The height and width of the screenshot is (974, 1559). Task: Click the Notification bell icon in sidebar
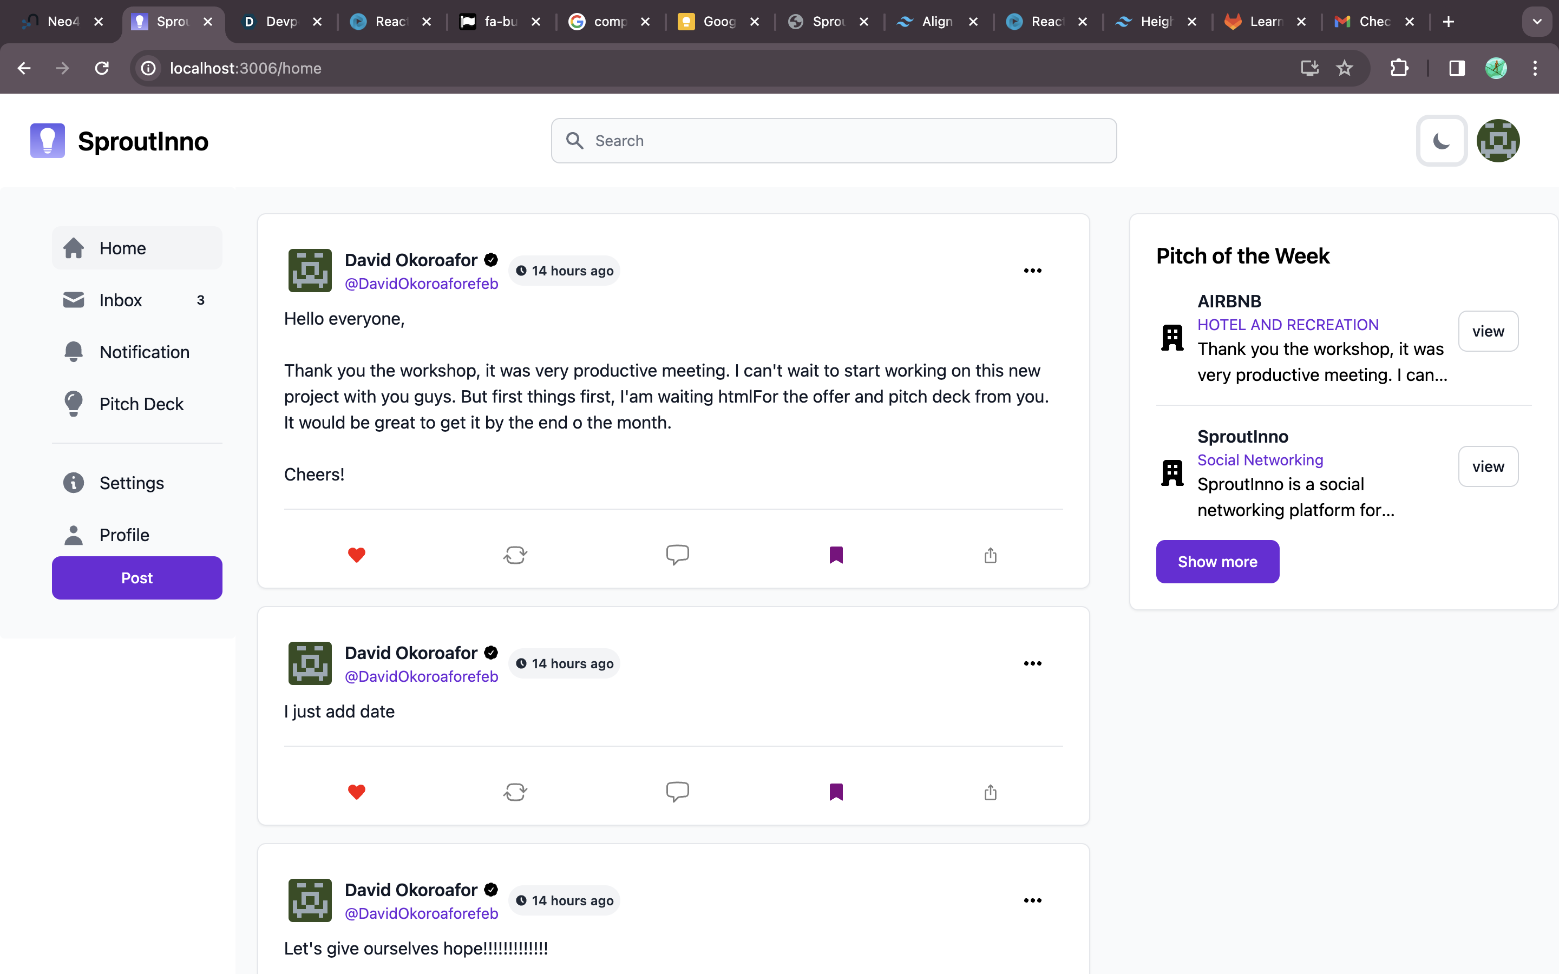74,352
